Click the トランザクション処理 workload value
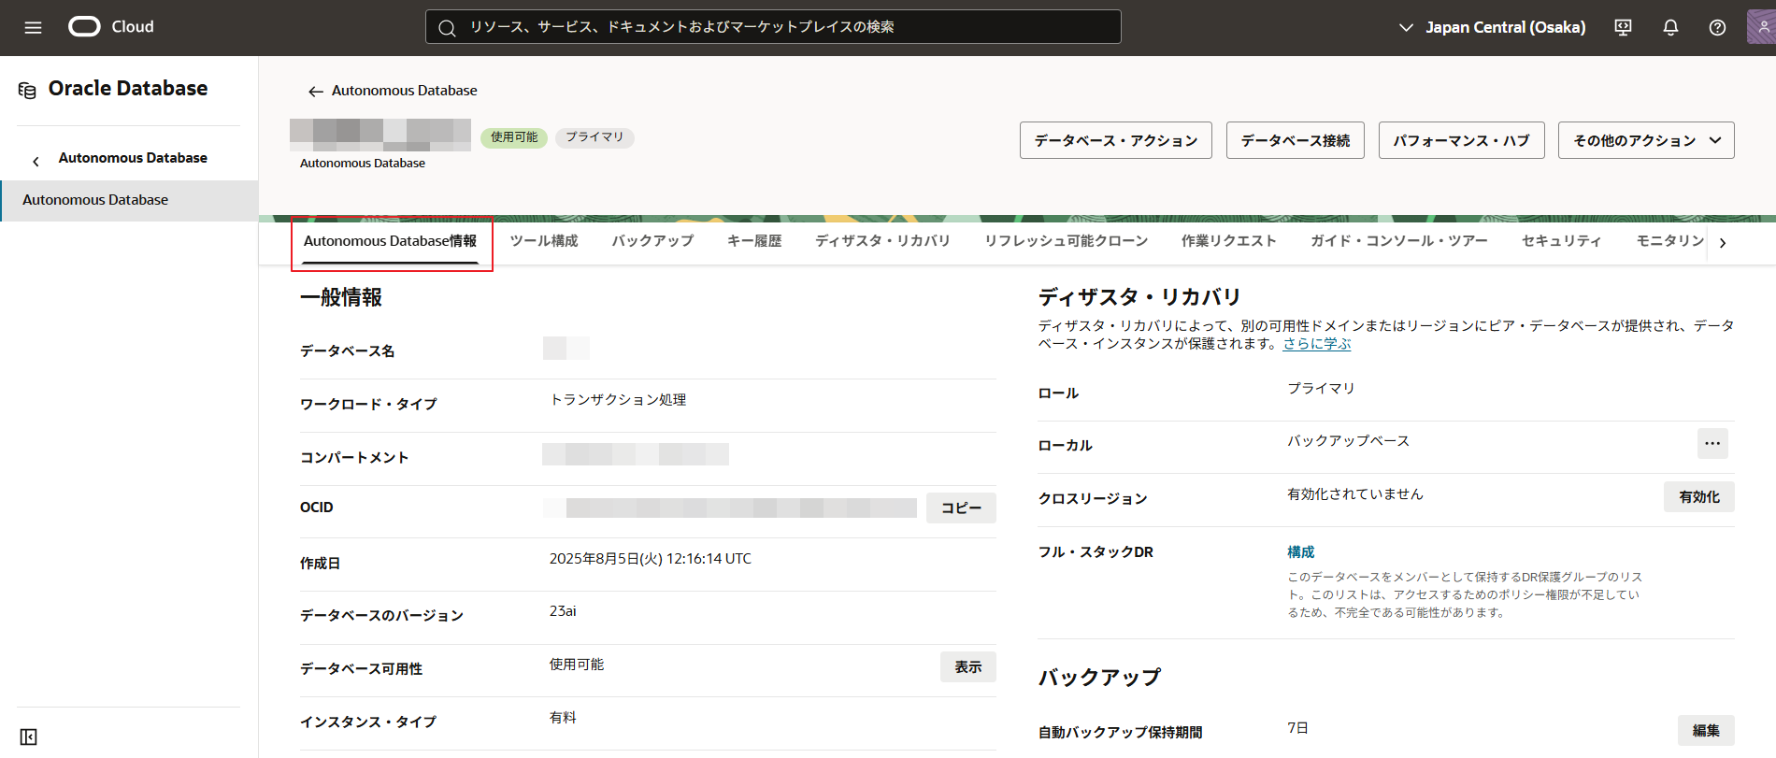The width and height of the screenshot is (1776, 758). (618, 400)
